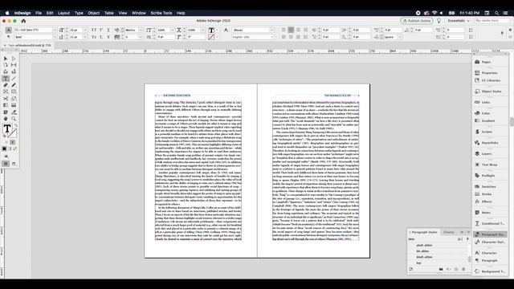Open the language English USA dropdown

[x=271, y=37]
